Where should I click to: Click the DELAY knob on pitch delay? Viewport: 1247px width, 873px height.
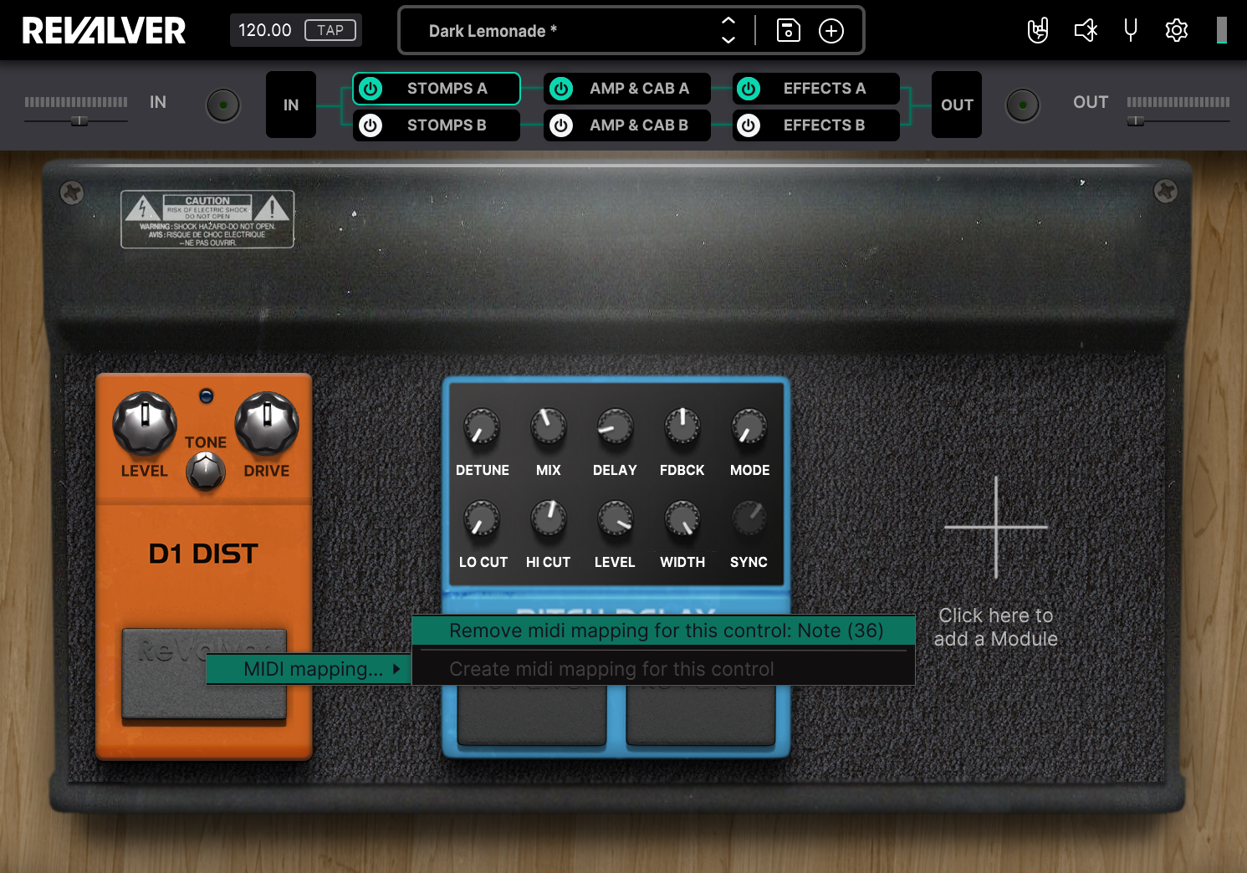(x=615, y=427)
